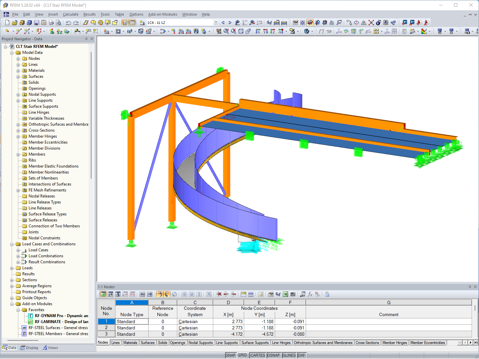Open the Results menu
This screenshot has height=359, width=479.
click(89, 14)
